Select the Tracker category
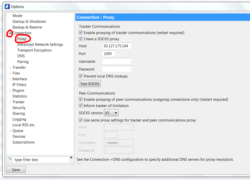Viewport: 250px width, 180px height. tap(18, 102)
